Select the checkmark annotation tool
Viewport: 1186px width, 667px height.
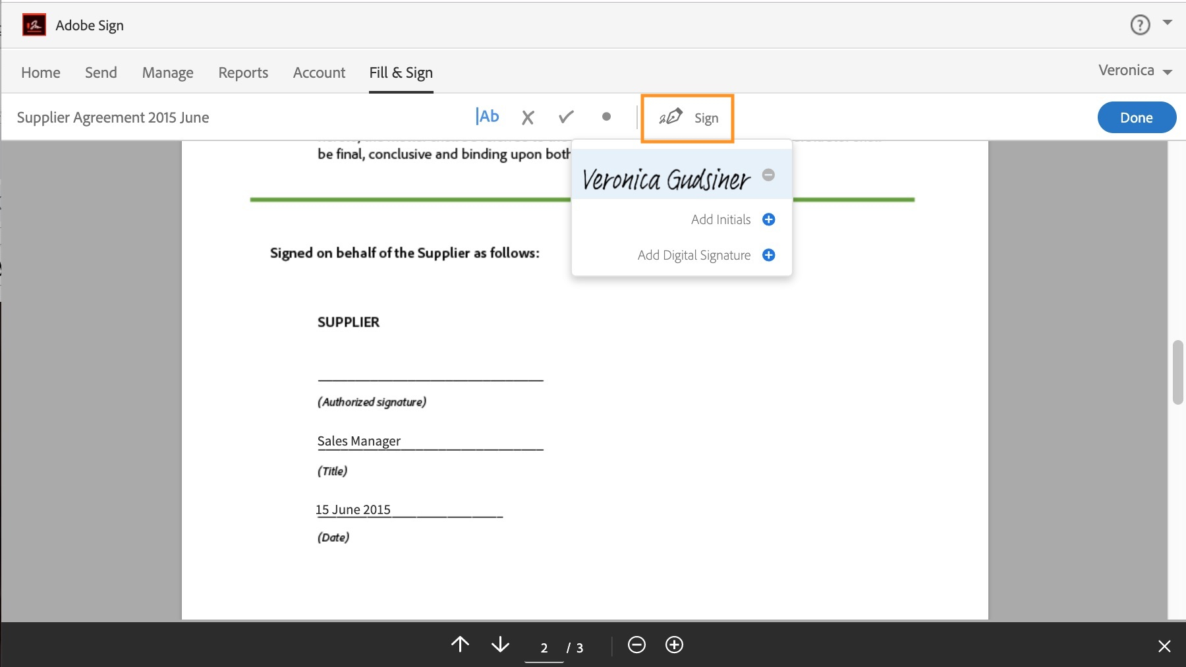pyautogui.click(x=567, y=117)
